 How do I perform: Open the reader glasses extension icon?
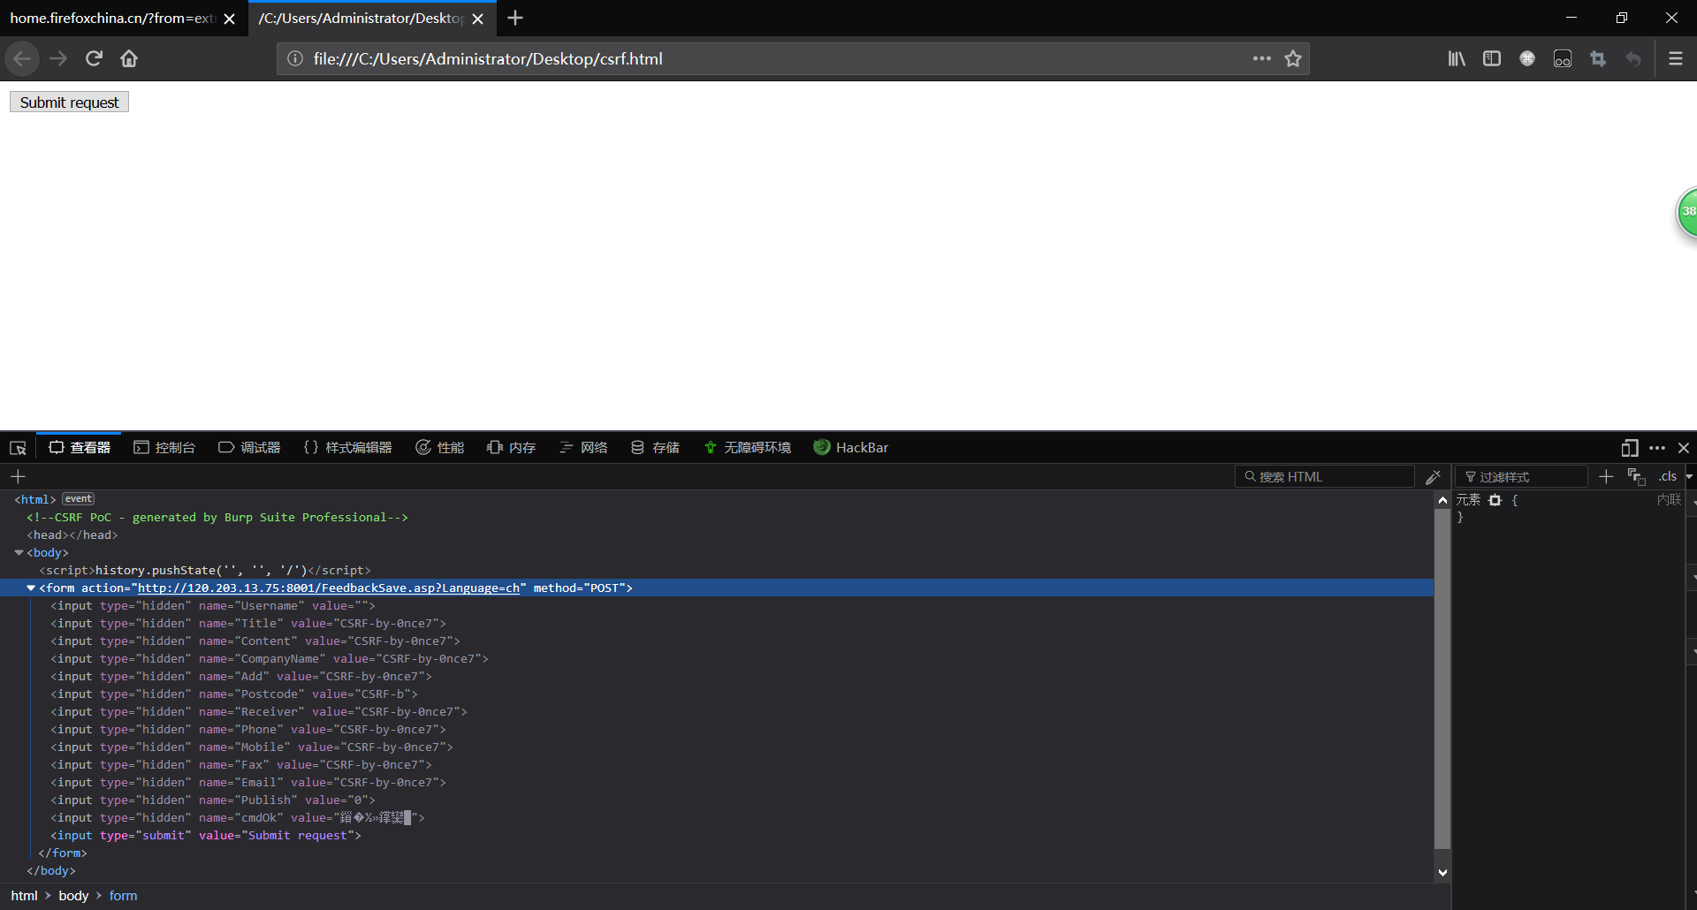click(1563, 58)
